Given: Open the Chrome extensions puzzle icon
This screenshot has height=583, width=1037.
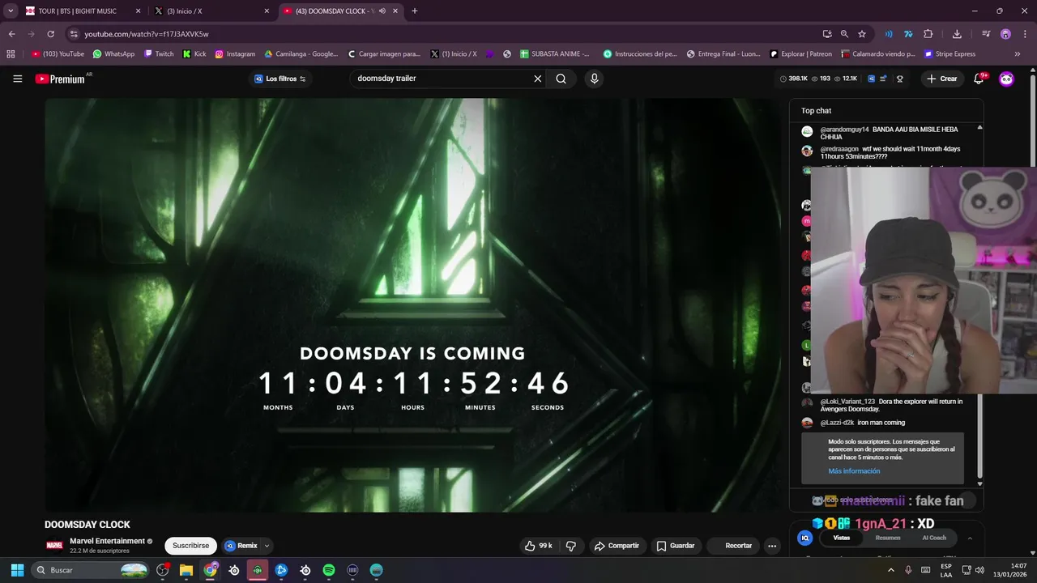Looking at the screenshot, I should tap(928, 34).
